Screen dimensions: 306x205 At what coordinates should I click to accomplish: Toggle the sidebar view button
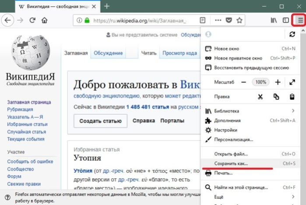[x=286, y=20]
